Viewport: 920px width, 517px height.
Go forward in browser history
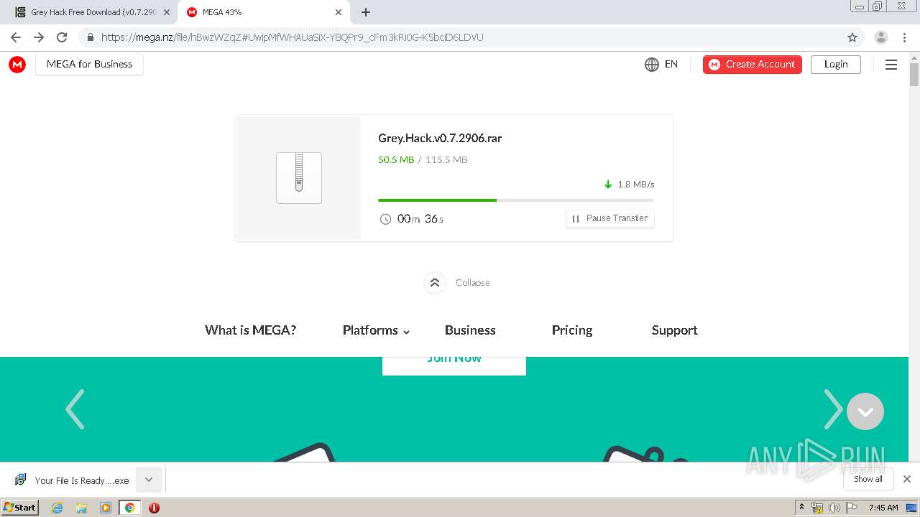click(x=39, y=37)
